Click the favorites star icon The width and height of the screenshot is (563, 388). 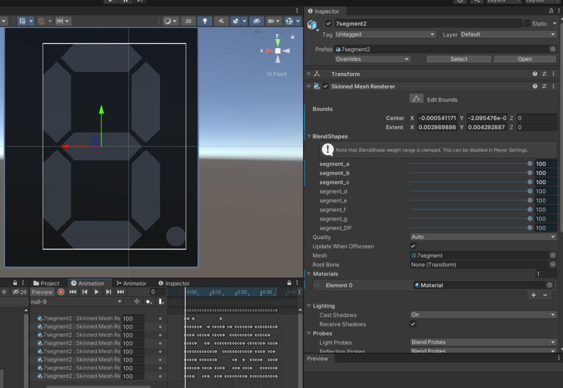pyautogui.click(x=4, y=292)
